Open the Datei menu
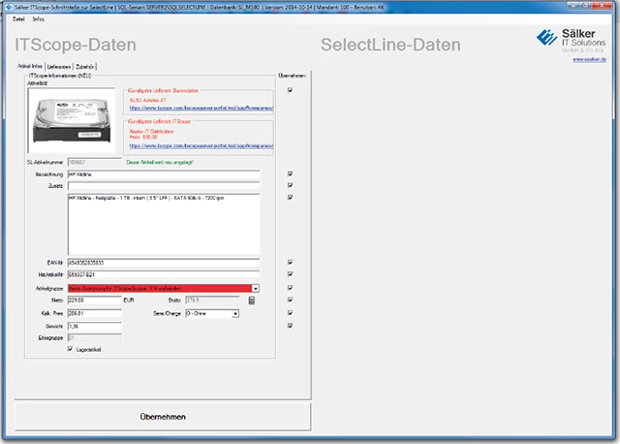Screen dimensions: 620x444 (x=18, y=19)
